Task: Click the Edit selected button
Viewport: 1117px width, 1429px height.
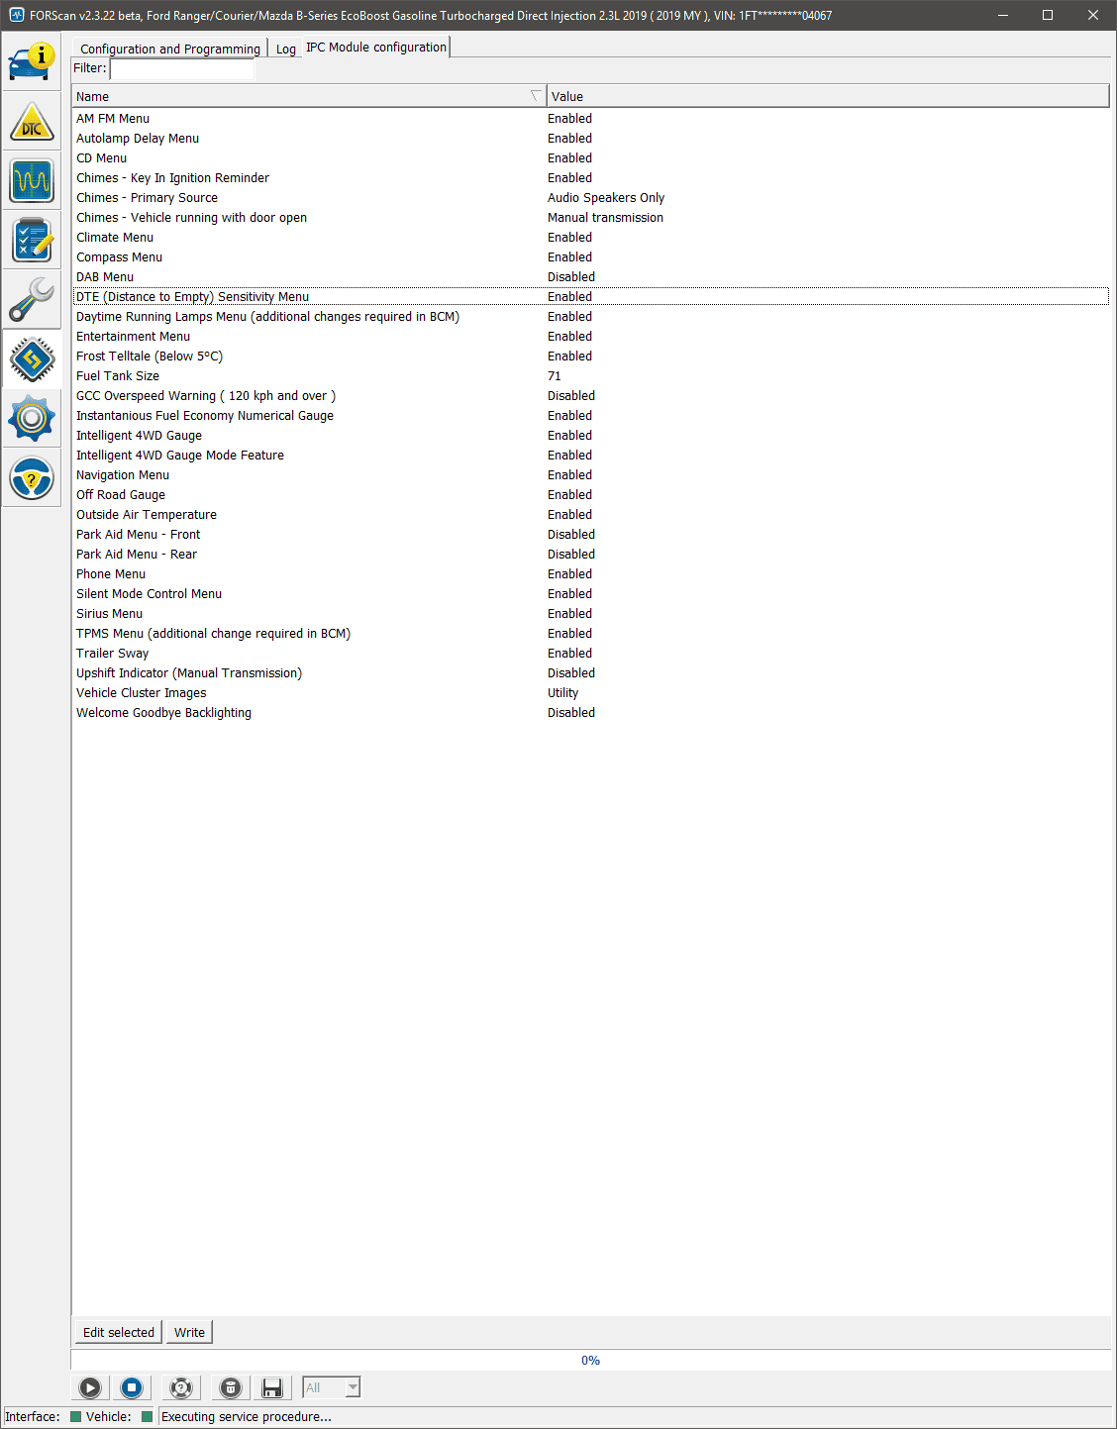Action: coord(118,1332)
